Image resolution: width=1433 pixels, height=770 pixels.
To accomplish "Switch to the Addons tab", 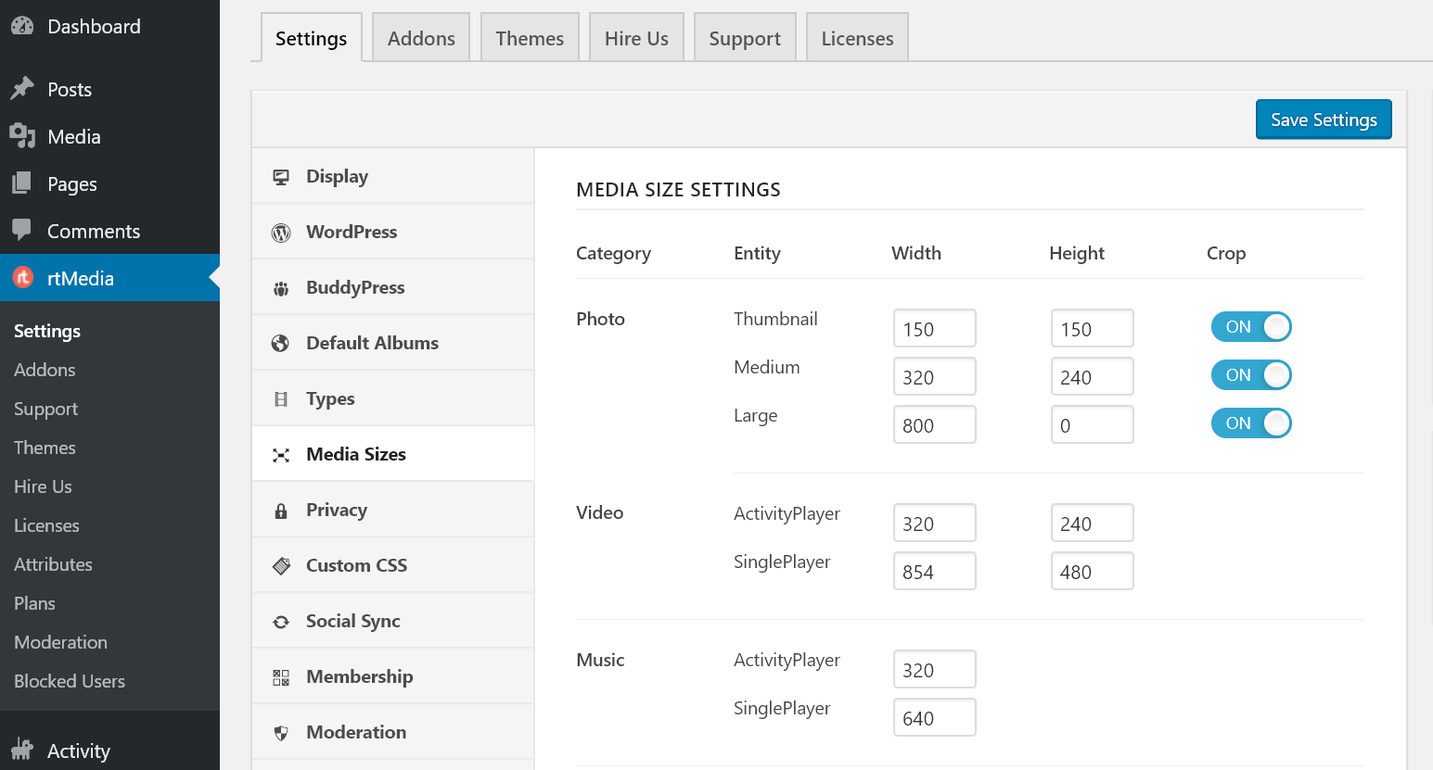I will point(421,37).
